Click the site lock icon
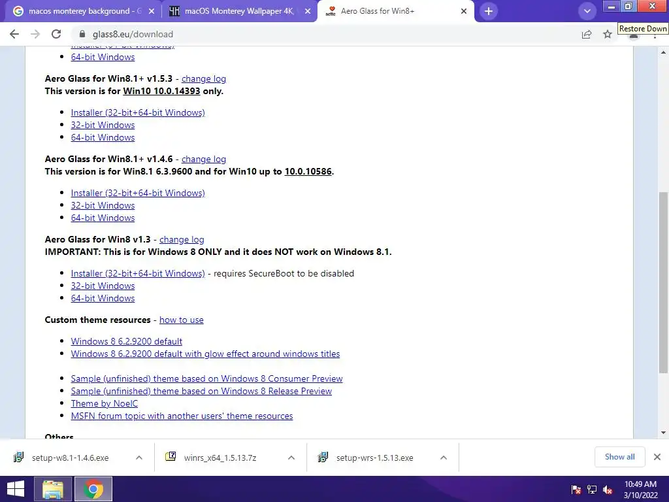Image resolution: width=669 pixels, height=502 pixels. point(82,34)
